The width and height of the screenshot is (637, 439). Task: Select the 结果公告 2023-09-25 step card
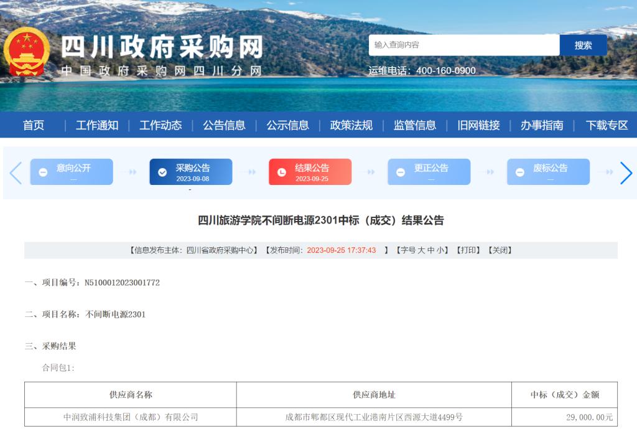click(310, 172)
